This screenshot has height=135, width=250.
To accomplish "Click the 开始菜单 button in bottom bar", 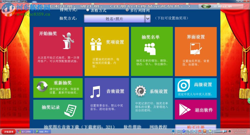I will pyautogui.click(x=8, y=132).
